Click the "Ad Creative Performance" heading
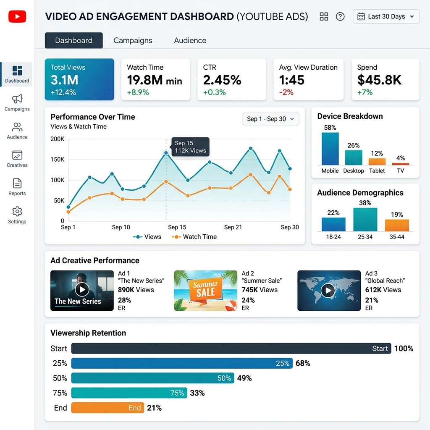 95,260
